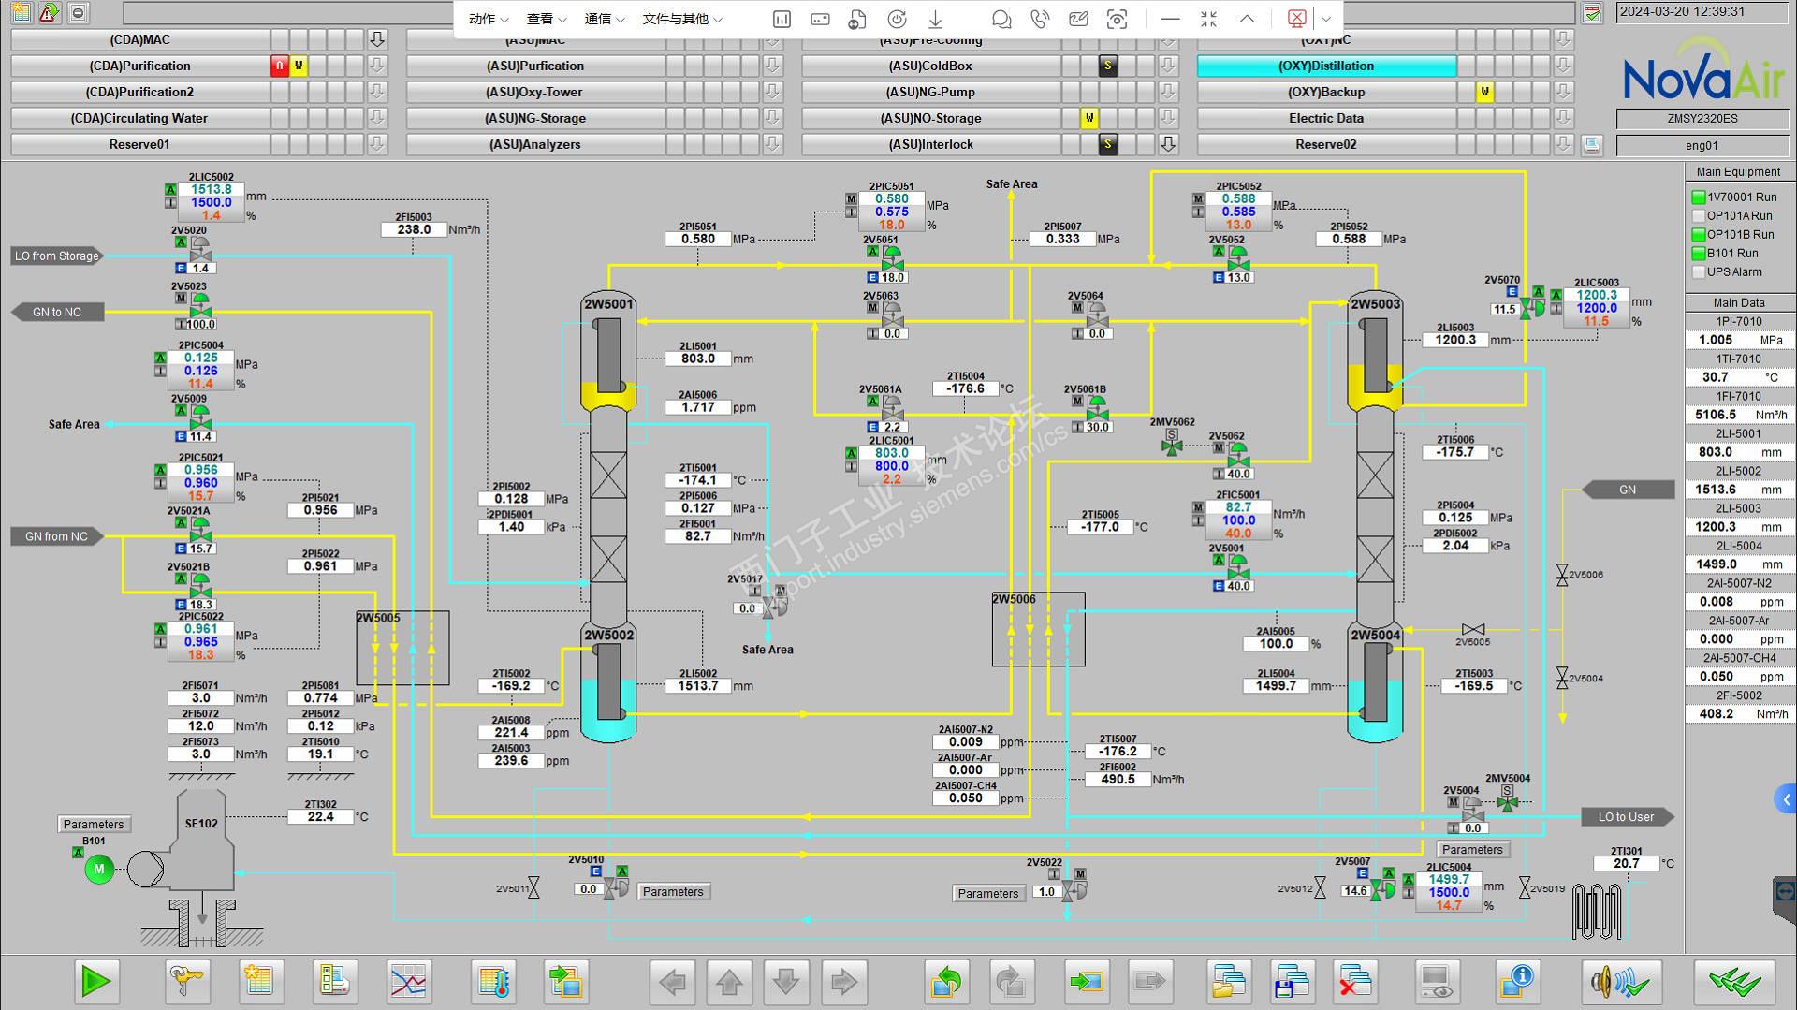
Task: Click the speaker horn acknowledge icon
Action: click(x=1622, y=982)
